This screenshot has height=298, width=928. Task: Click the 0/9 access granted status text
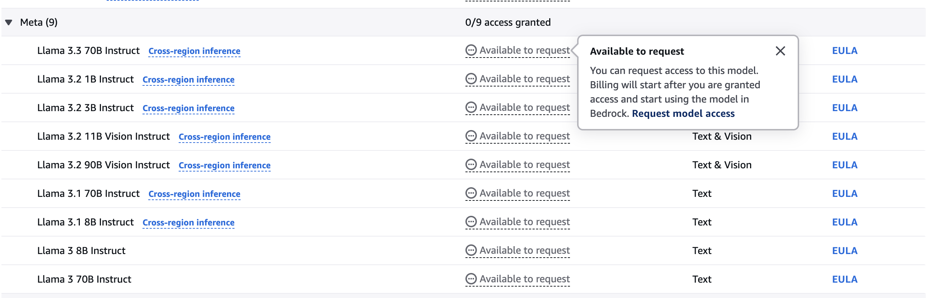pos(508,22)
